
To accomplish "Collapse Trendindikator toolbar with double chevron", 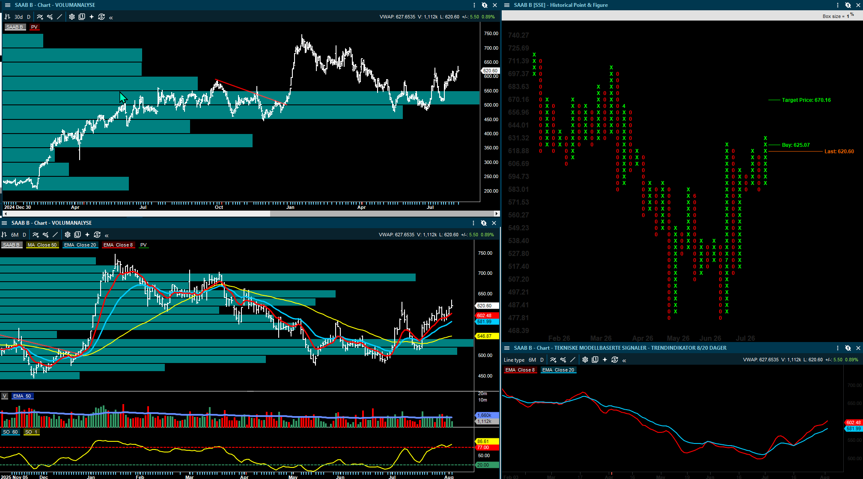I will [624, 360].
